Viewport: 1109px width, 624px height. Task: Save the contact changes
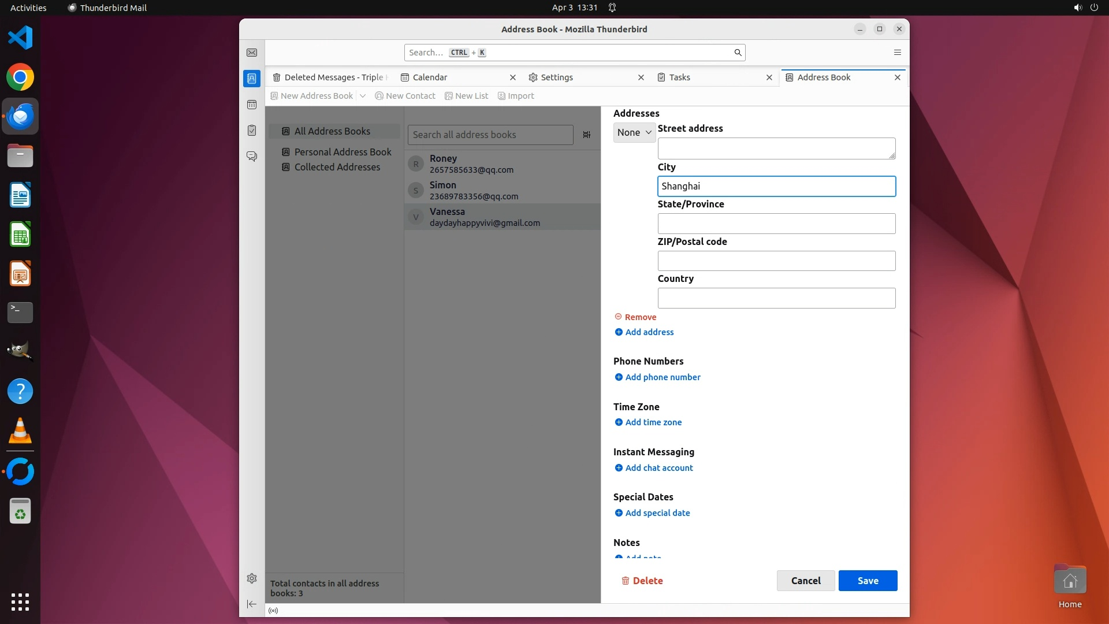pos(868,581)
